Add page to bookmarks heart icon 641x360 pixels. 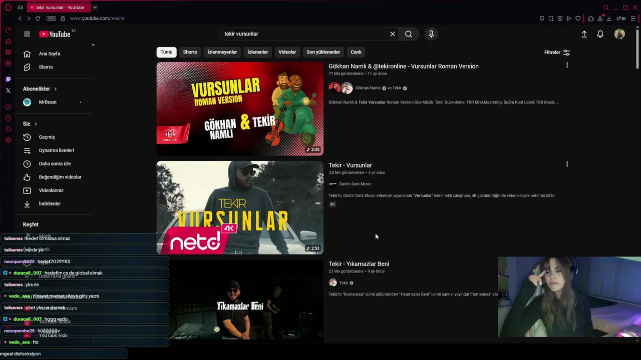coord(578,18)
